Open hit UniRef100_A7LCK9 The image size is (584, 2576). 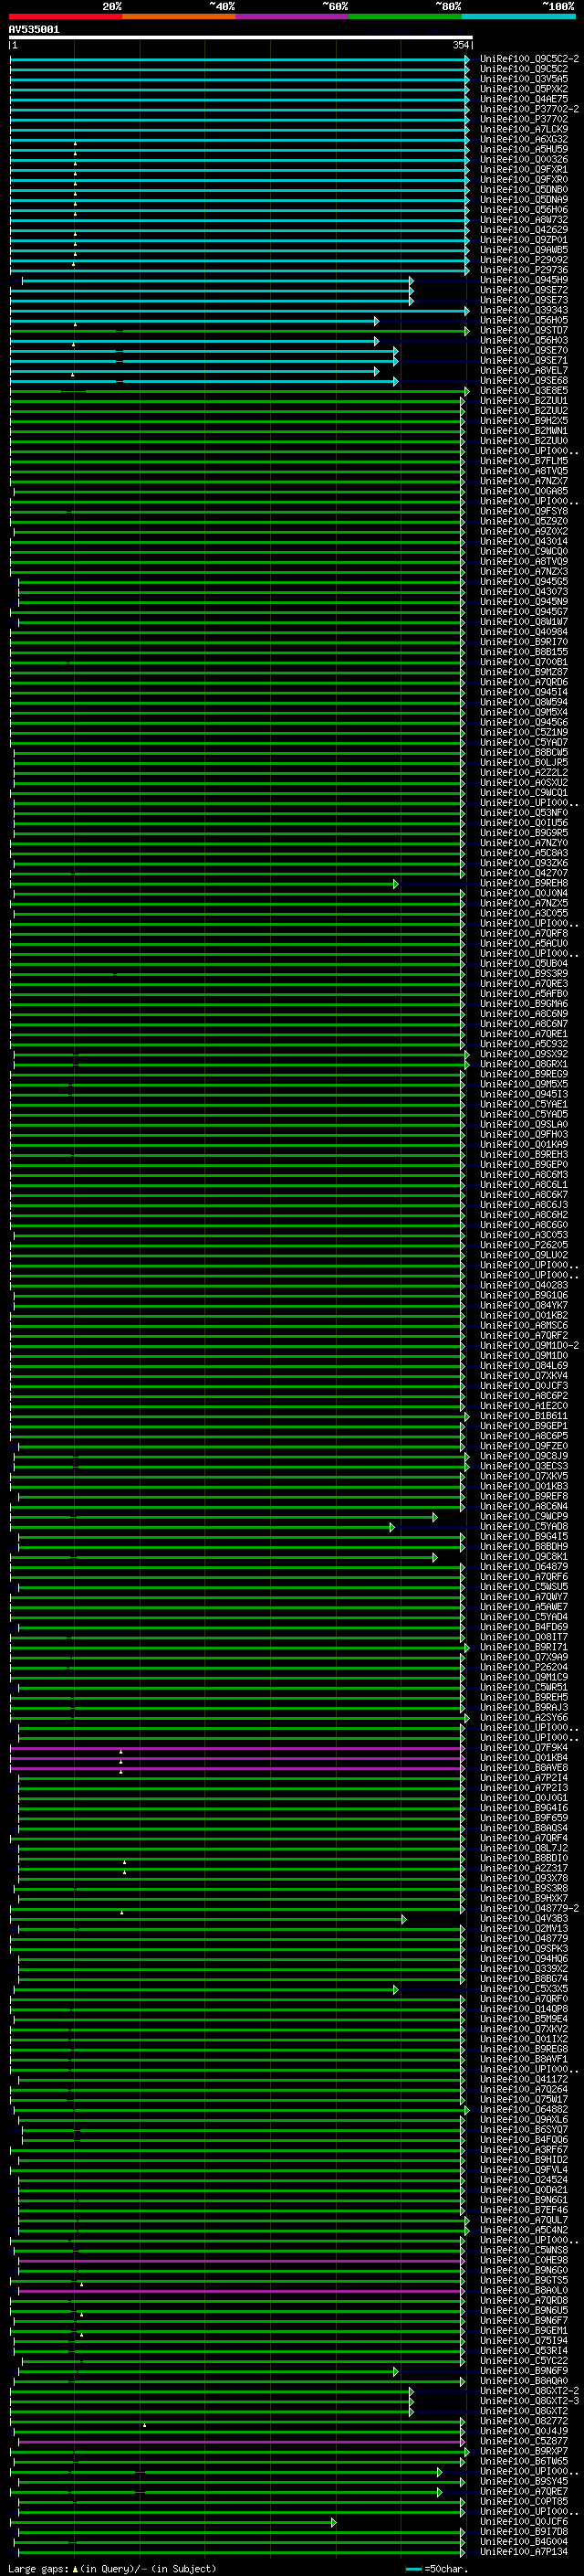pyautogui.click(x=524, y=129)
